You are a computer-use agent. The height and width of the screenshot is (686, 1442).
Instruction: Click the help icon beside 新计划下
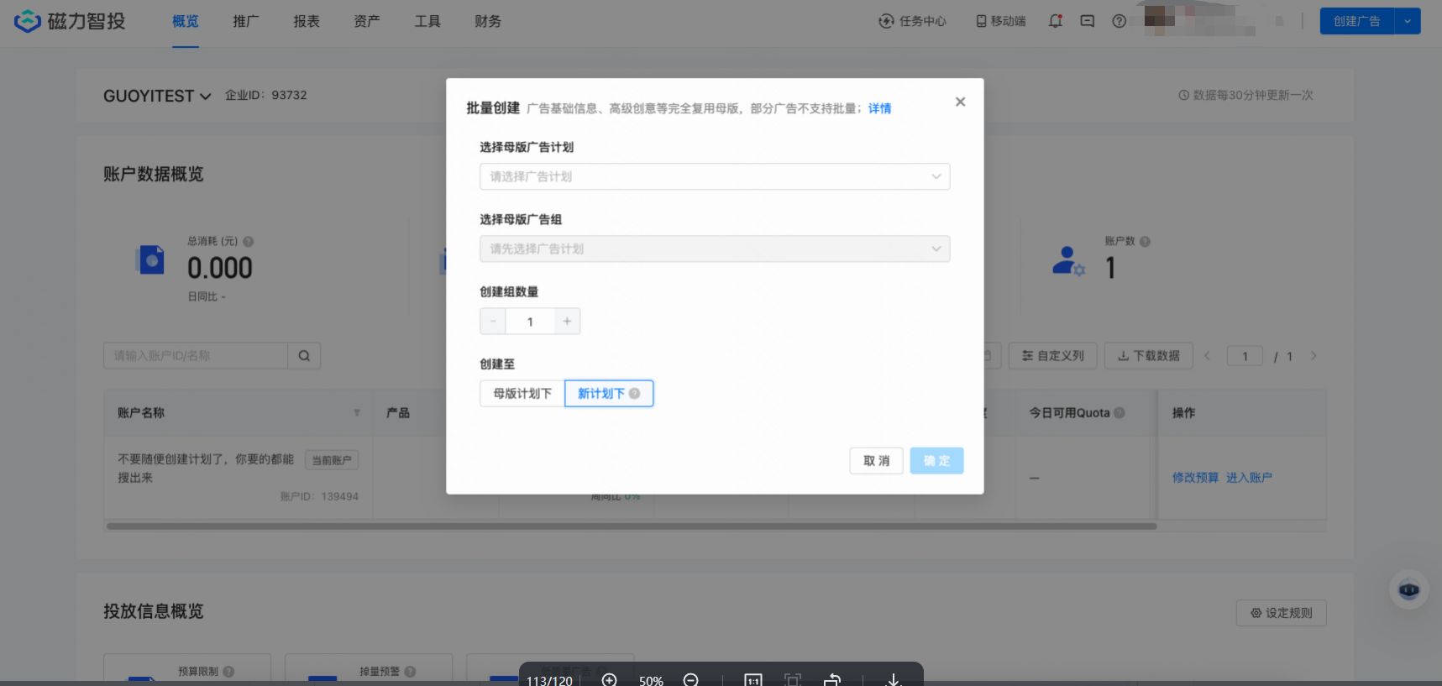(635, 394)
